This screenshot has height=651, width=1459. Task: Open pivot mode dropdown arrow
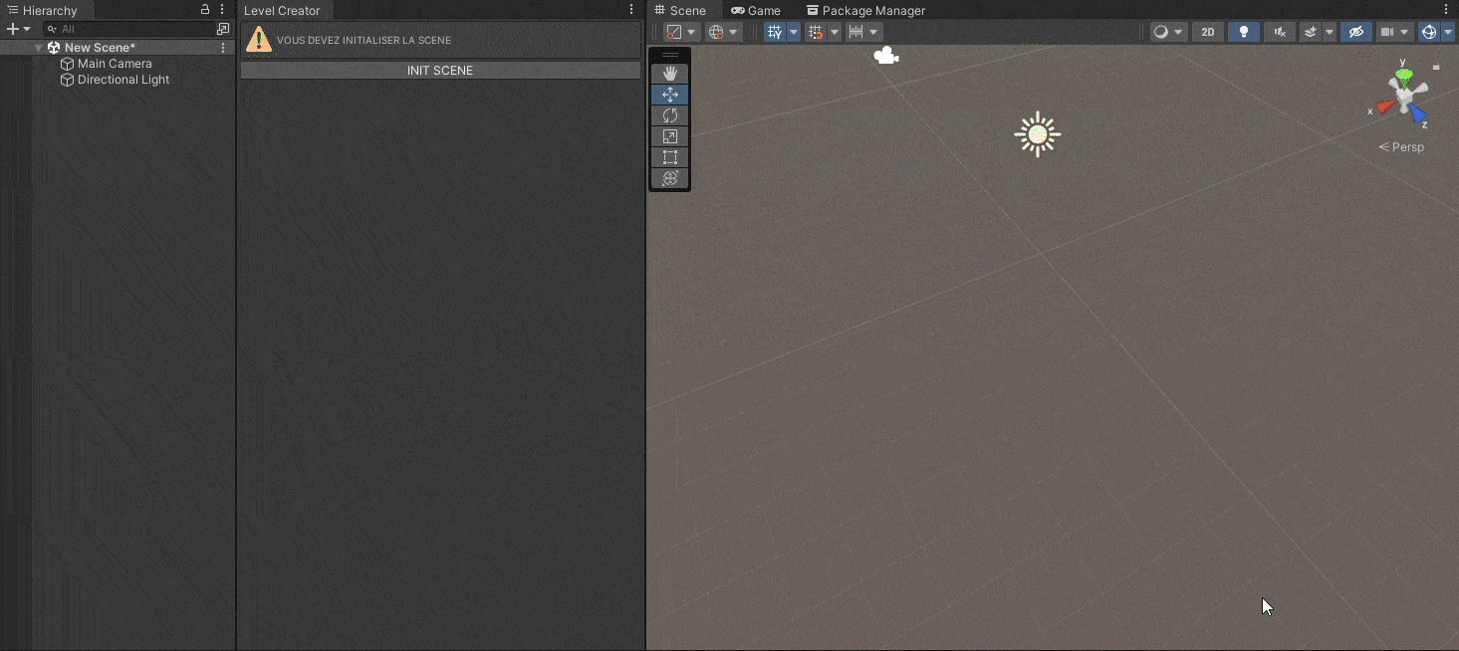click(691, 32)
